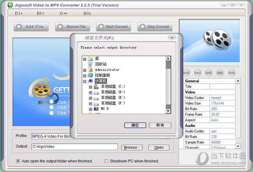Click the fast-forward playback button
Screen dimensions: 253x172
coord(231,73)
